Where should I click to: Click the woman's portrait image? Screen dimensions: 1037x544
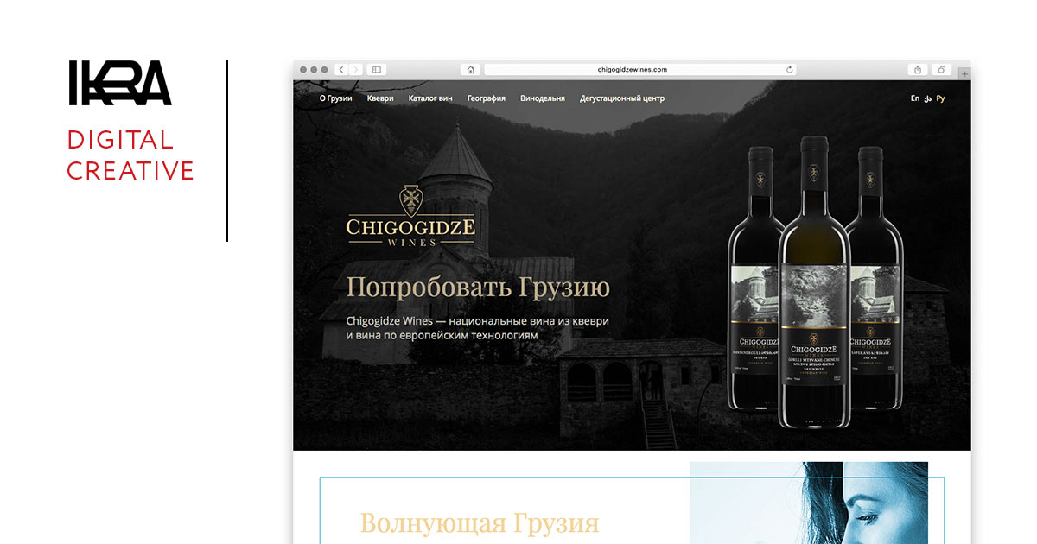coord(809,503)
